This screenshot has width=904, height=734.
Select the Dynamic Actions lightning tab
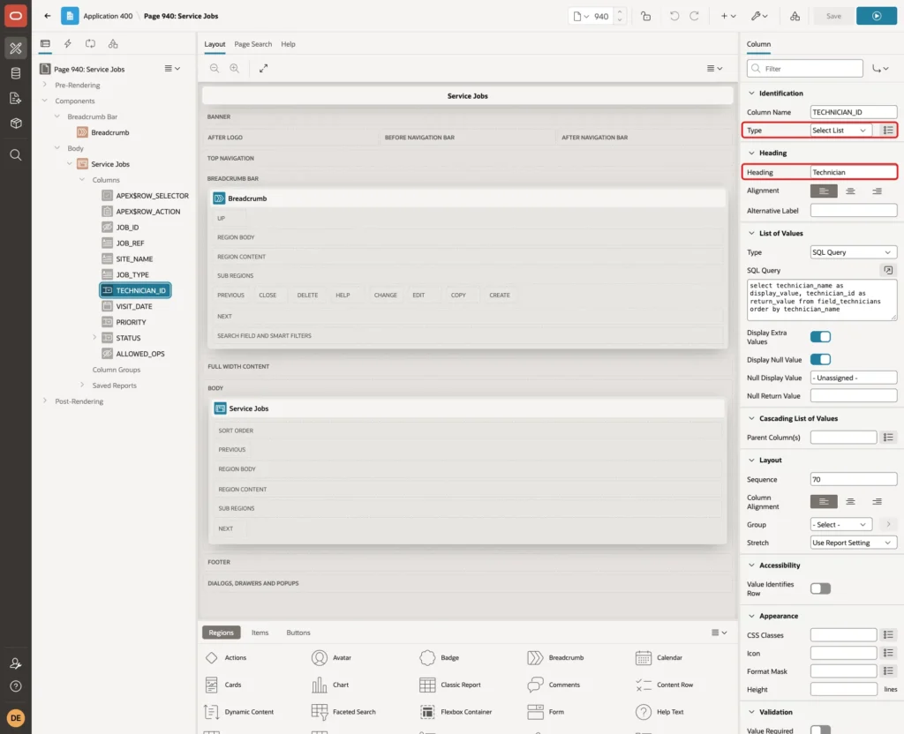click(x=67, y=44)
